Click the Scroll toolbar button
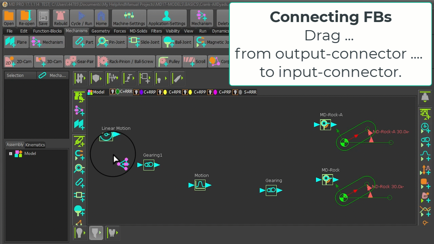 point(195,62)
